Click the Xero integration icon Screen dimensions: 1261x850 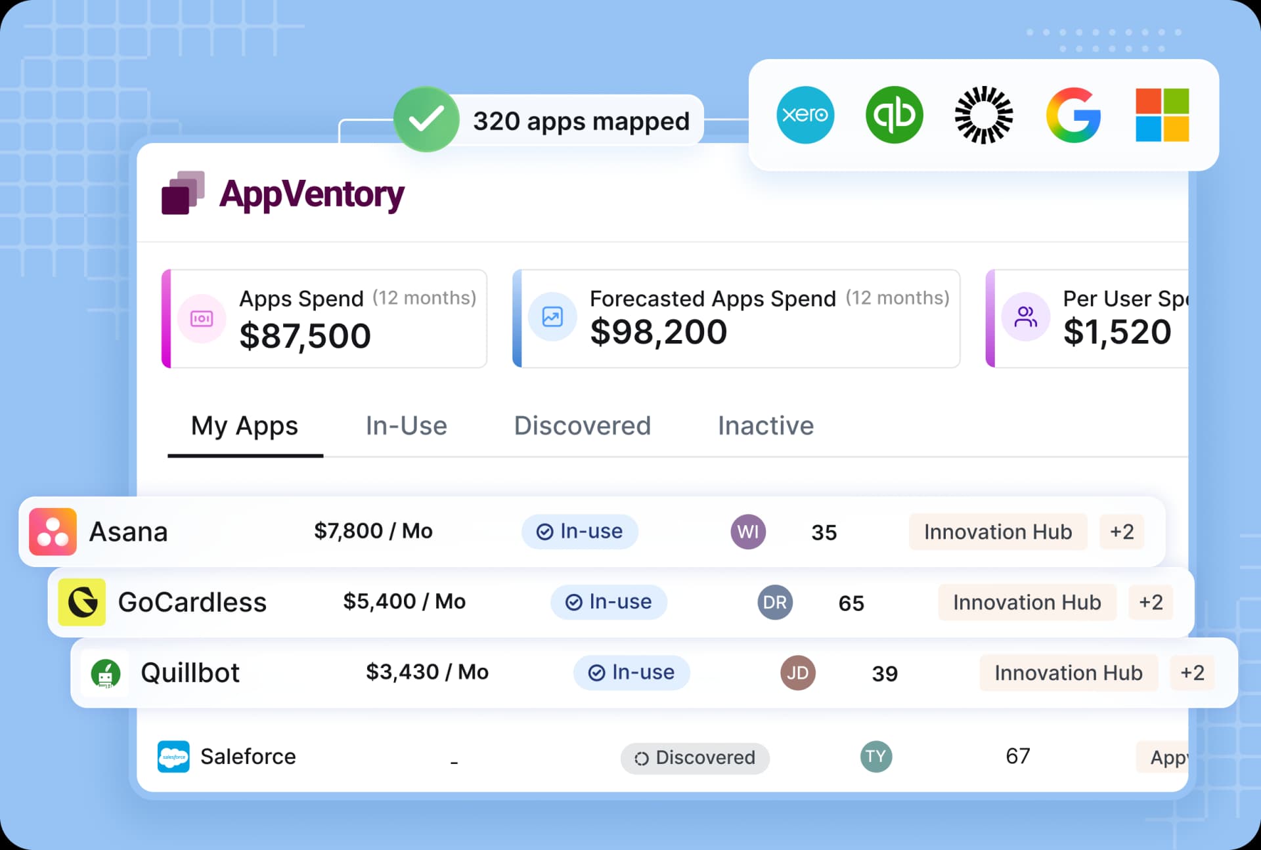805,115
